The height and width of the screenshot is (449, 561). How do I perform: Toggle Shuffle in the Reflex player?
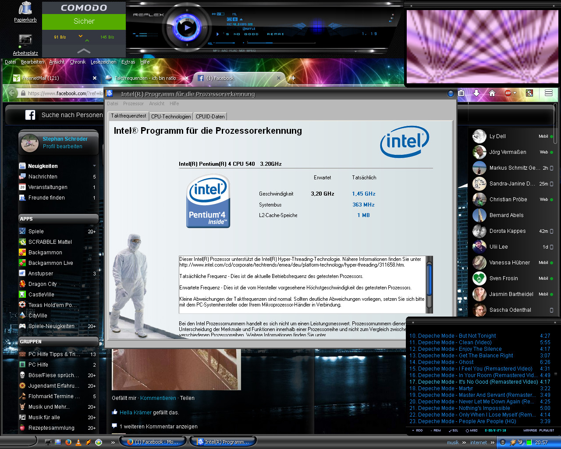pyautogui.click(x=249, y=29)
